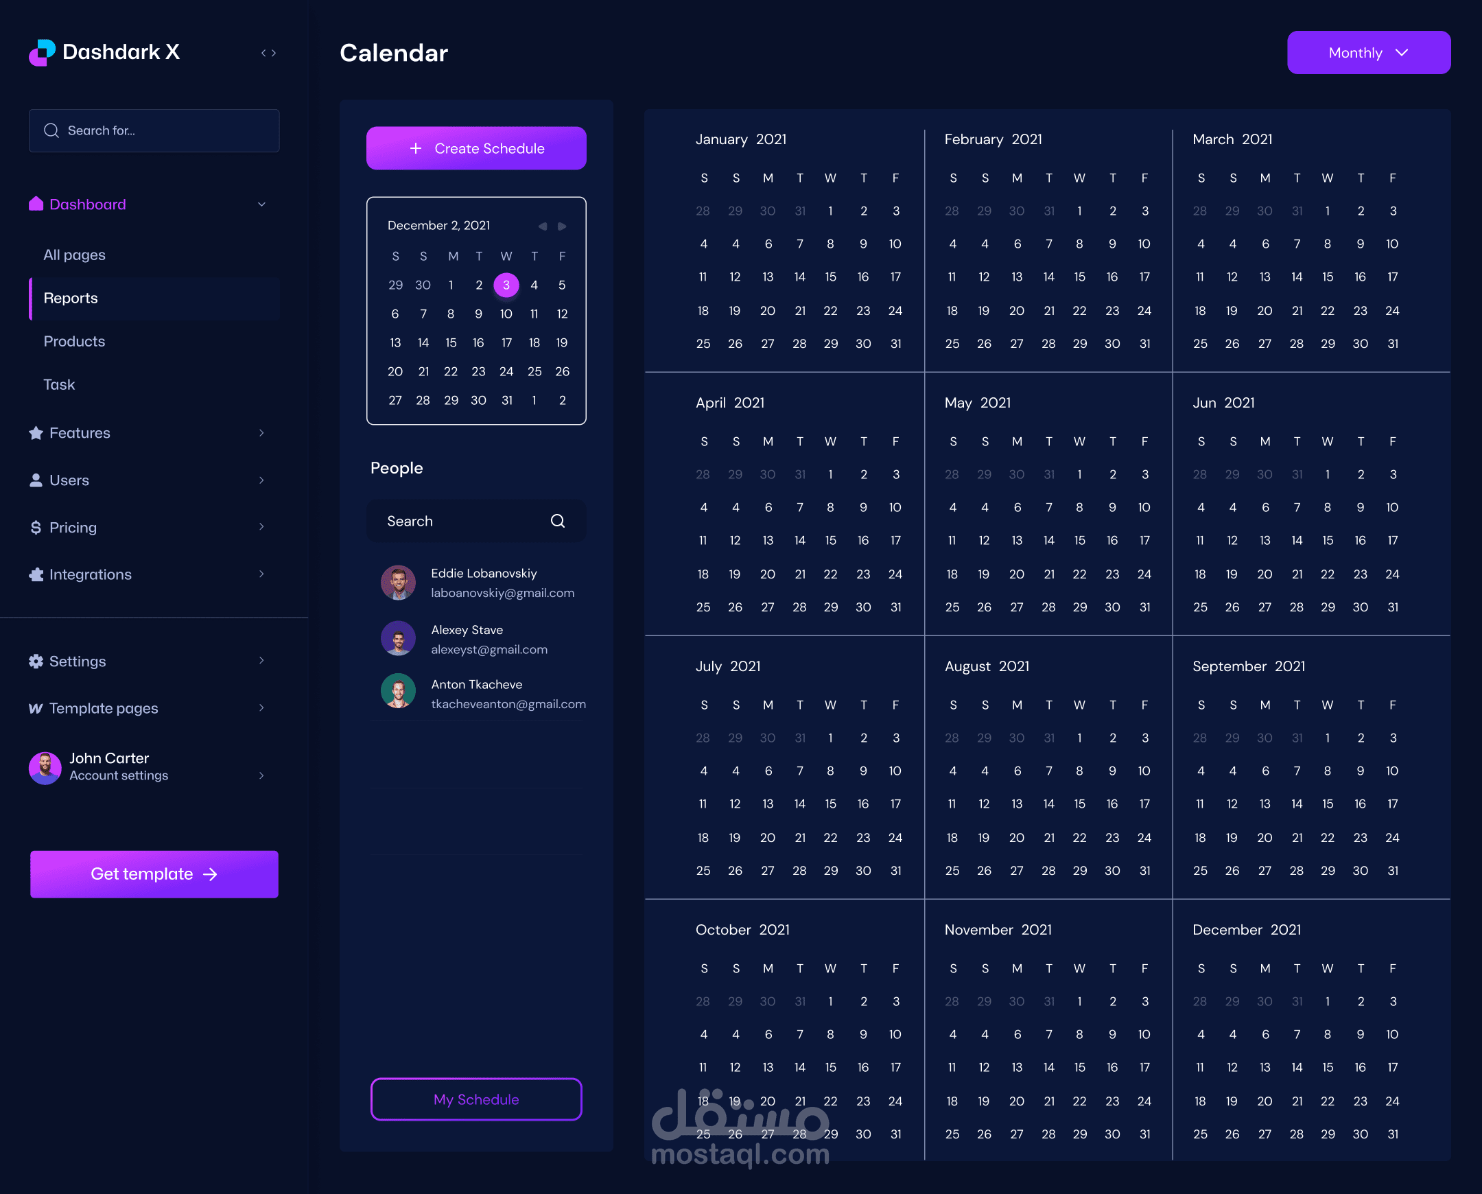Expand the Features submenu
The height and width of the screenshot is (1194, 1482).
261,432
